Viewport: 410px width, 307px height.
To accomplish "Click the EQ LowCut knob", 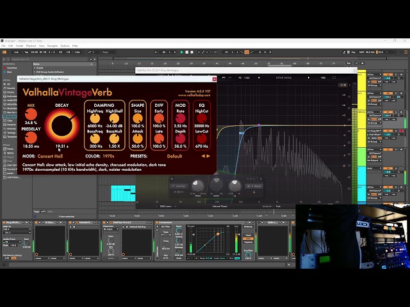I will (x=202, y=139).
